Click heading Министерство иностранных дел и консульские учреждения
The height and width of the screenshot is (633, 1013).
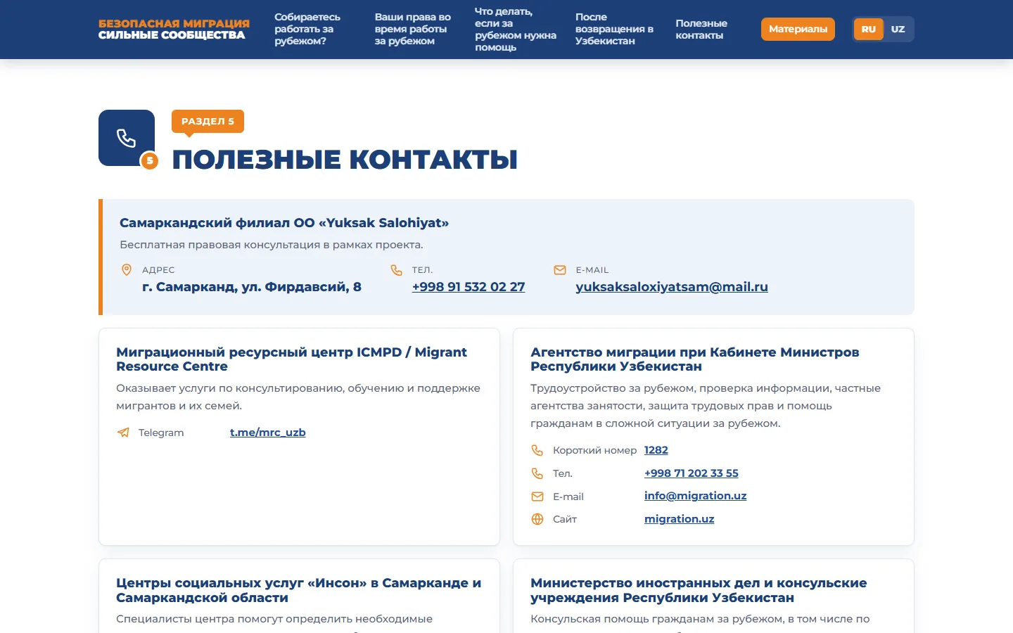pos(699,590)
